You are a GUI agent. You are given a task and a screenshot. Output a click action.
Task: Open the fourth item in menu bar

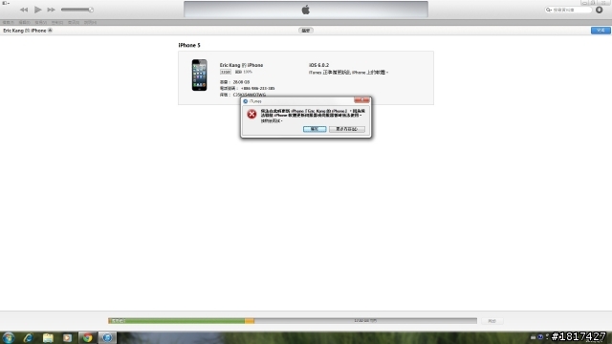[57, 23]
